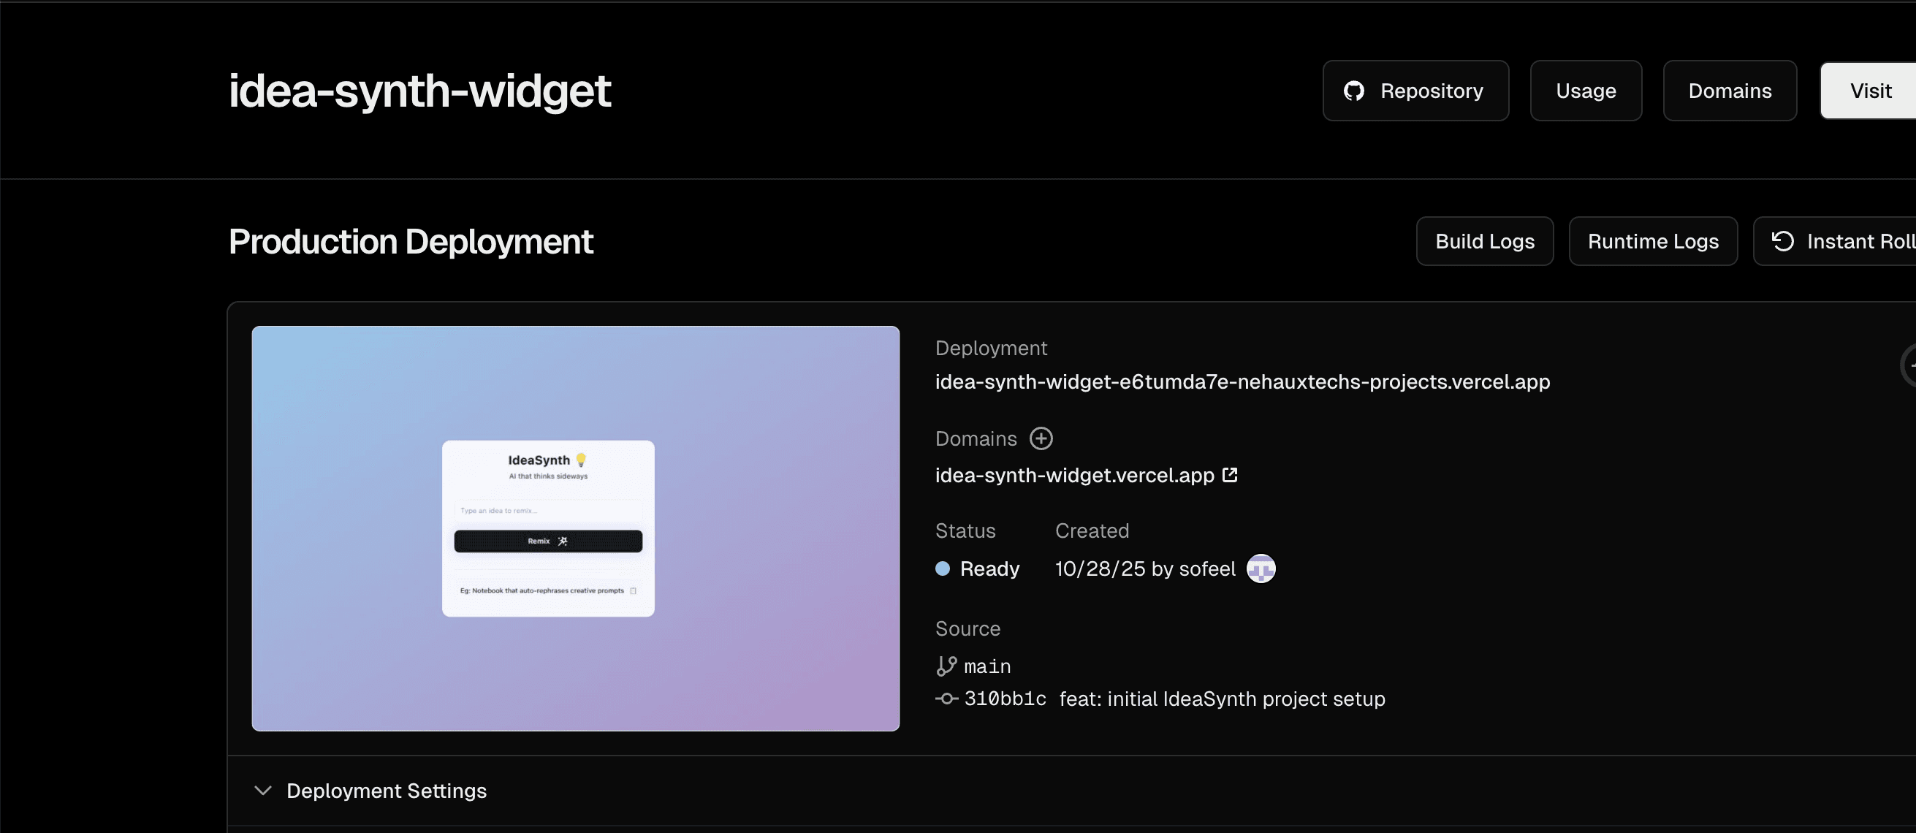Click the external link icon beside domain
The image size is (1916, 833).
[1231, 474]
